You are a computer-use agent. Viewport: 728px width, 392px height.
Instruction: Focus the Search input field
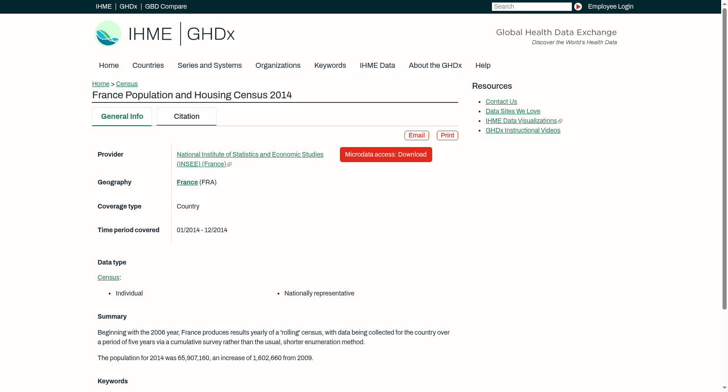tap(531, 6)
